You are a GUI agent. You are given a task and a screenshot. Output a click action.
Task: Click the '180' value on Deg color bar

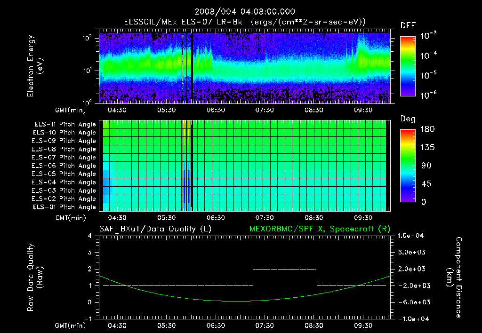tap(427, 129)
